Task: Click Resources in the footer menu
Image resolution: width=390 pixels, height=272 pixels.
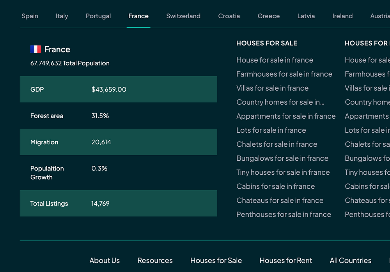Action: pyautogui.click(x=155, y=261)
